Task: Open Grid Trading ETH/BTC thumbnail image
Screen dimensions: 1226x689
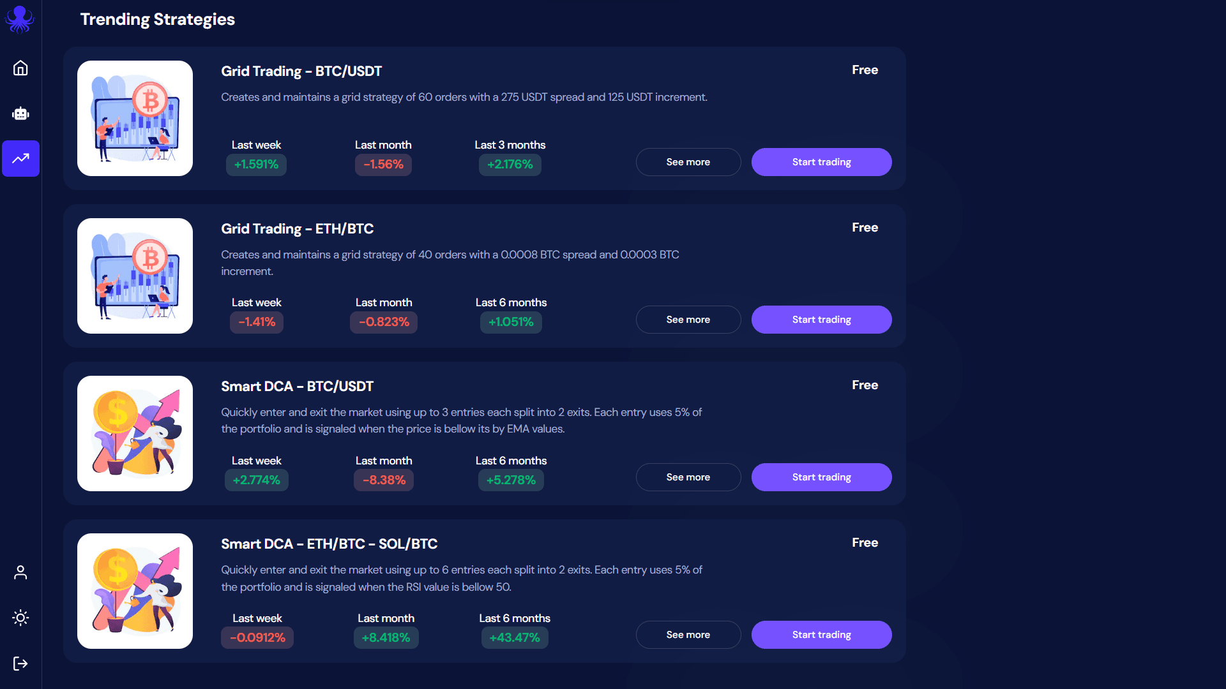Action: [x=135, y=276]
